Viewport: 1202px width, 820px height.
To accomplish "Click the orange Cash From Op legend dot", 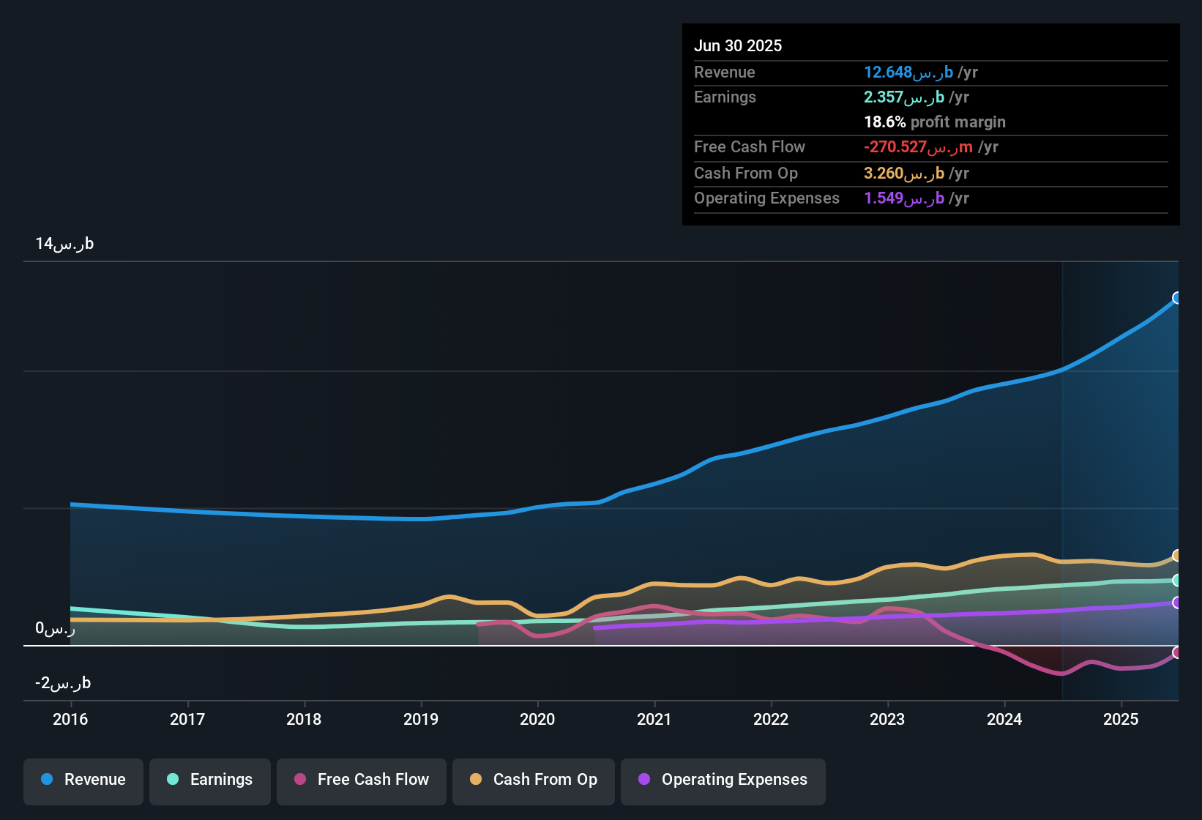I will [x=474, y=779].
